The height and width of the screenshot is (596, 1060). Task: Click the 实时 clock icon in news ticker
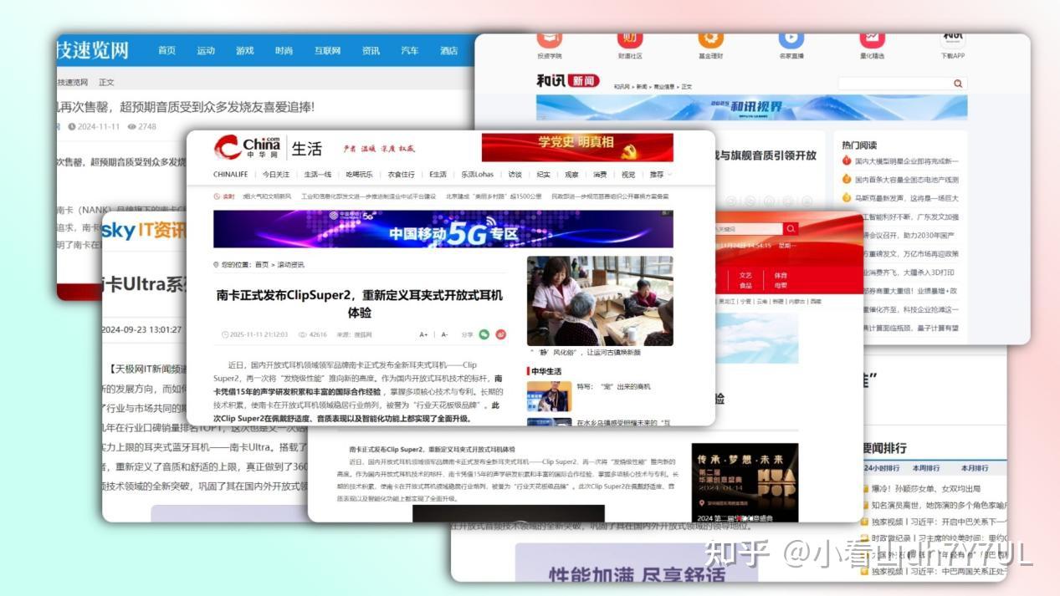(x=217, y=196)
